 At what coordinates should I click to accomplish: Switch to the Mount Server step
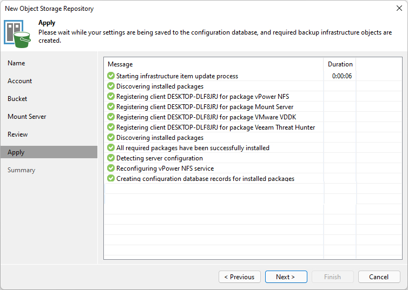(27, 117)
